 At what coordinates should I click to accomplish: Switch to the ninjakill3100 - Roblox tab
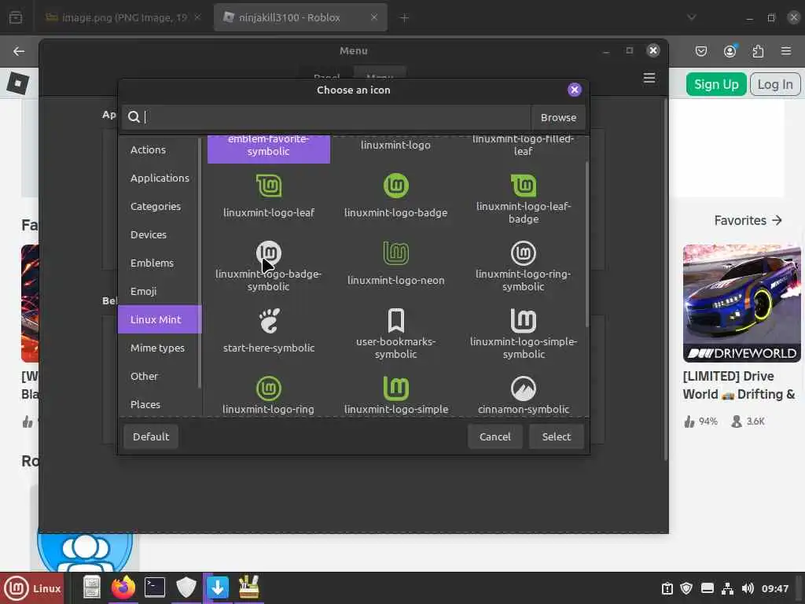300,17
